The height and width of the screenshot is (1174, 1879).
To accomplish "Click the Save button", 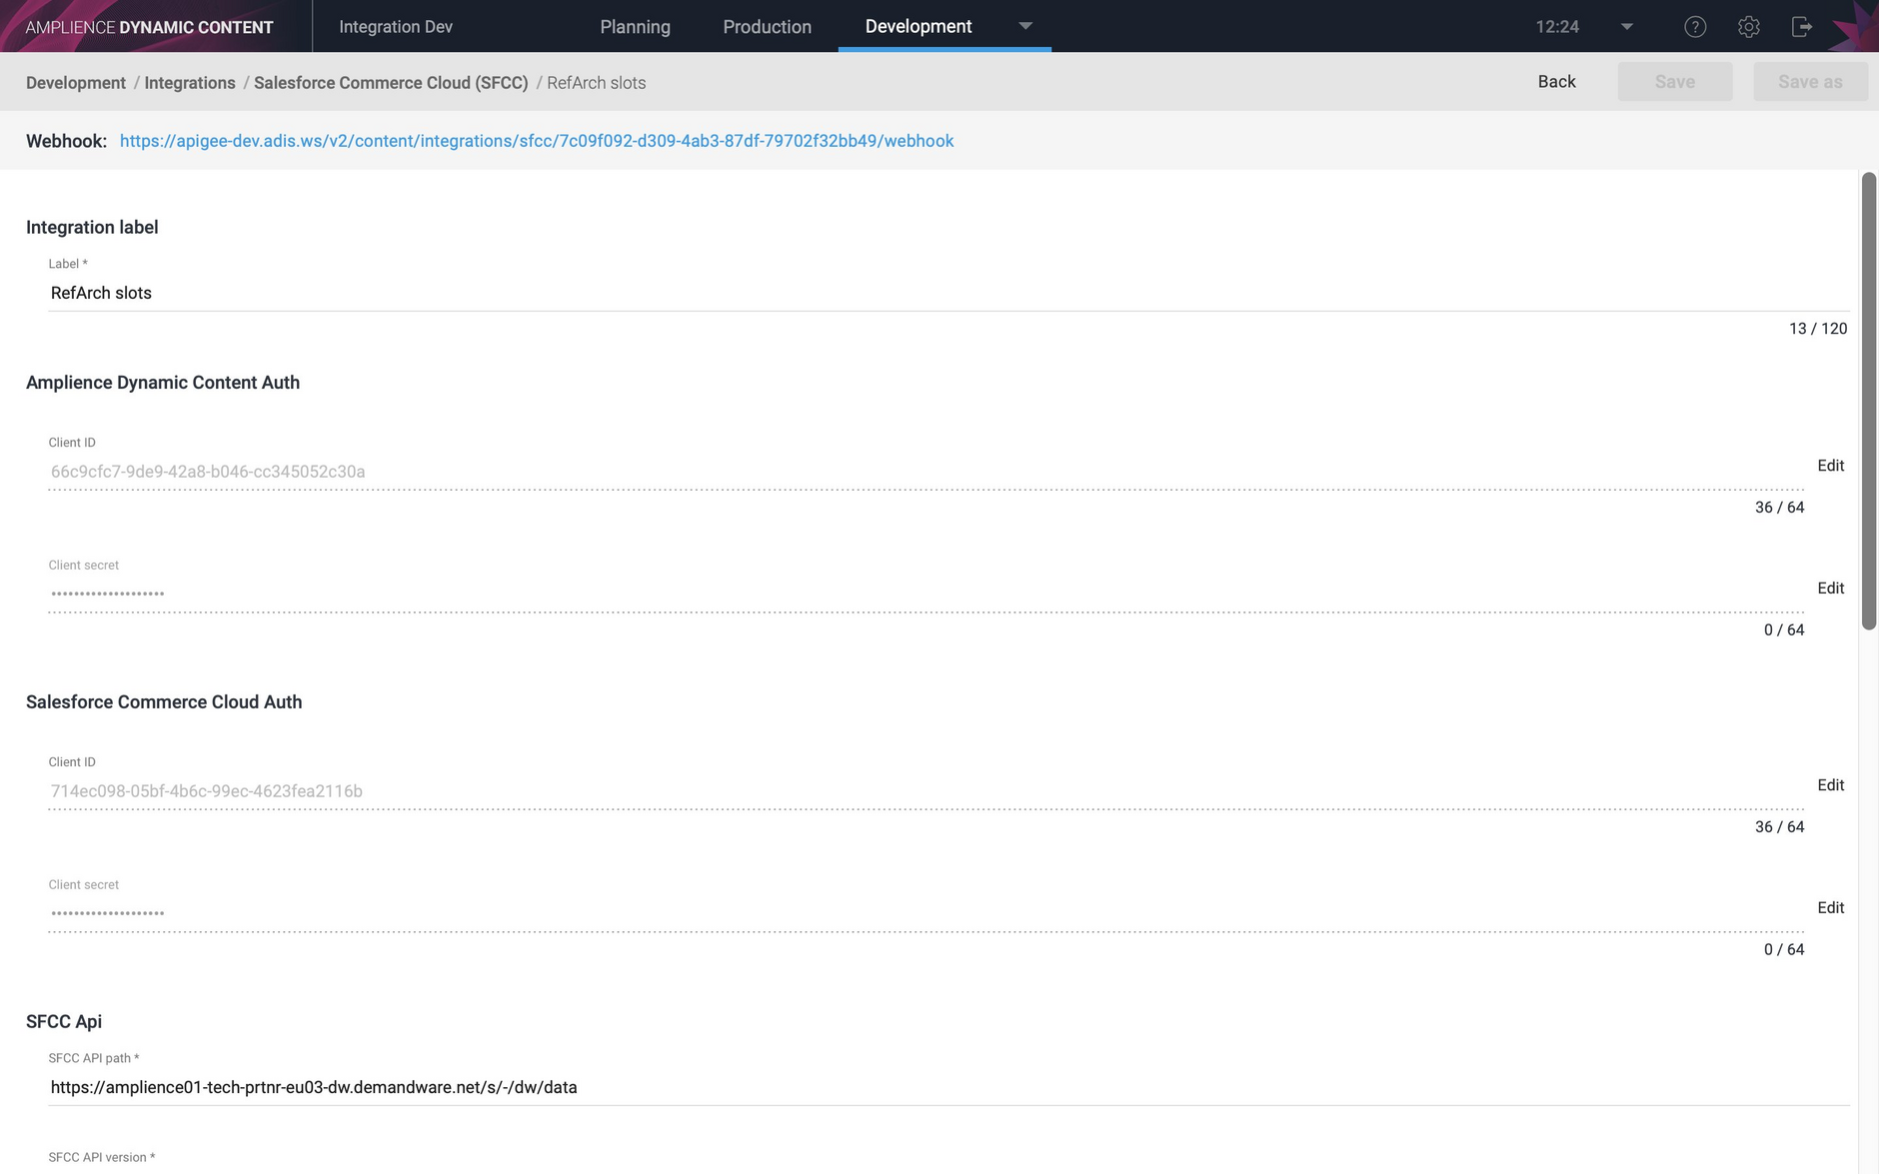I will click(x=1675, y=82).
